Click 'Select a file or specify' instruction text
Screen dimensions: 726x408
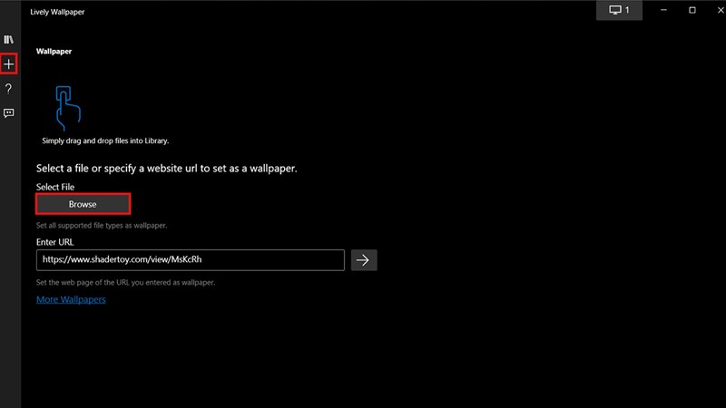(166, 169)
